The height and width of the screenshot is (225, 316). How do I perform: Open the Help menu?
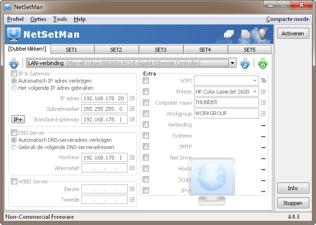tap(79, 19)
